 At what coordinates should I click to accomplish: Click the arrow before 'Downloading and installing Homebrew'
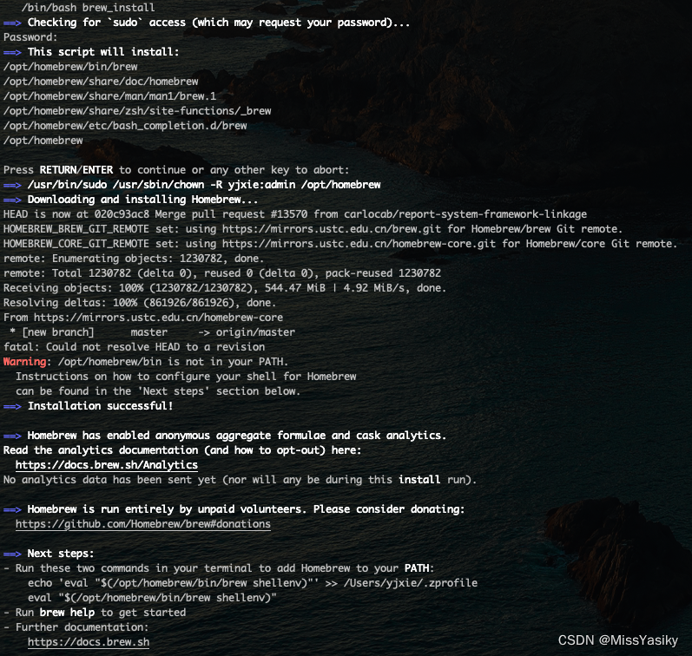tap(12, 200)
